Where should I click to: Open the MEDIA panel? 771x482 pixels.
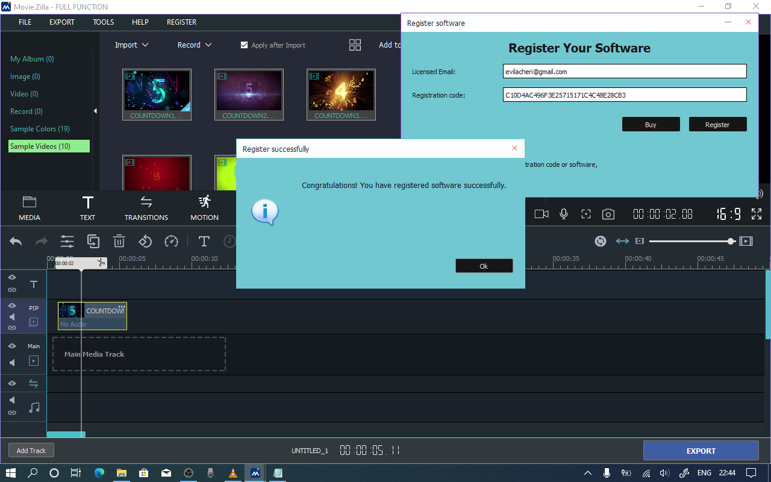30,208
